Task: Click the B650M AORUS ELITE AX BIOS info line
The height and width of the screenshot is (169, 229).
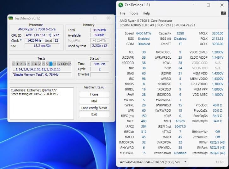Action: 157,25
